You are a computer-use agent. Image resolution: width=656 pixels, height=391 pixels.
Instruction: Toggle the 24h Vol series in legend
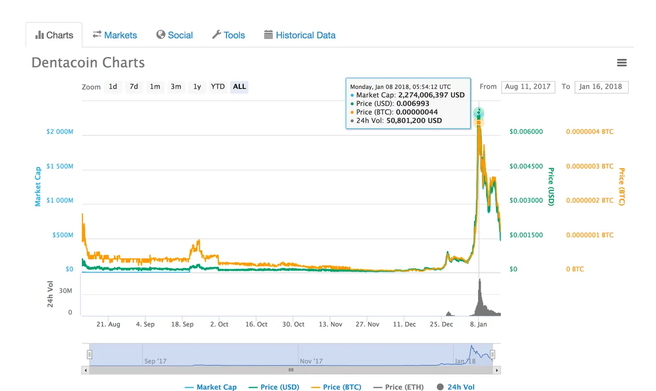[x=456, y=387]
